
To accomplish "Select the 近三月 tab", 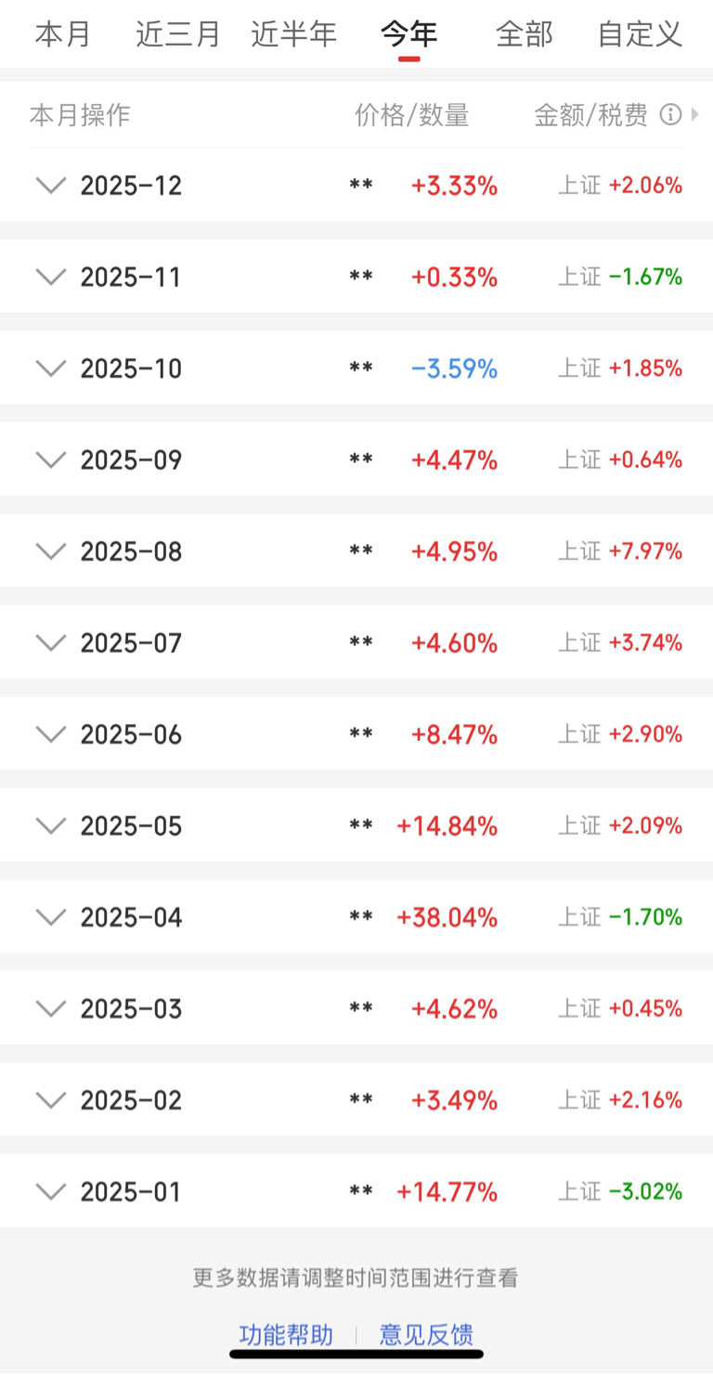I will (x=178, y=35).
